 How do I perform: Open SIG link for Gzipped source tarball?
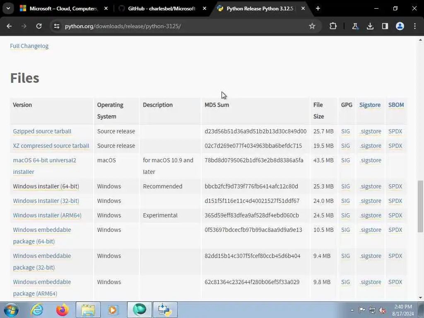click(x=346, y=131)
